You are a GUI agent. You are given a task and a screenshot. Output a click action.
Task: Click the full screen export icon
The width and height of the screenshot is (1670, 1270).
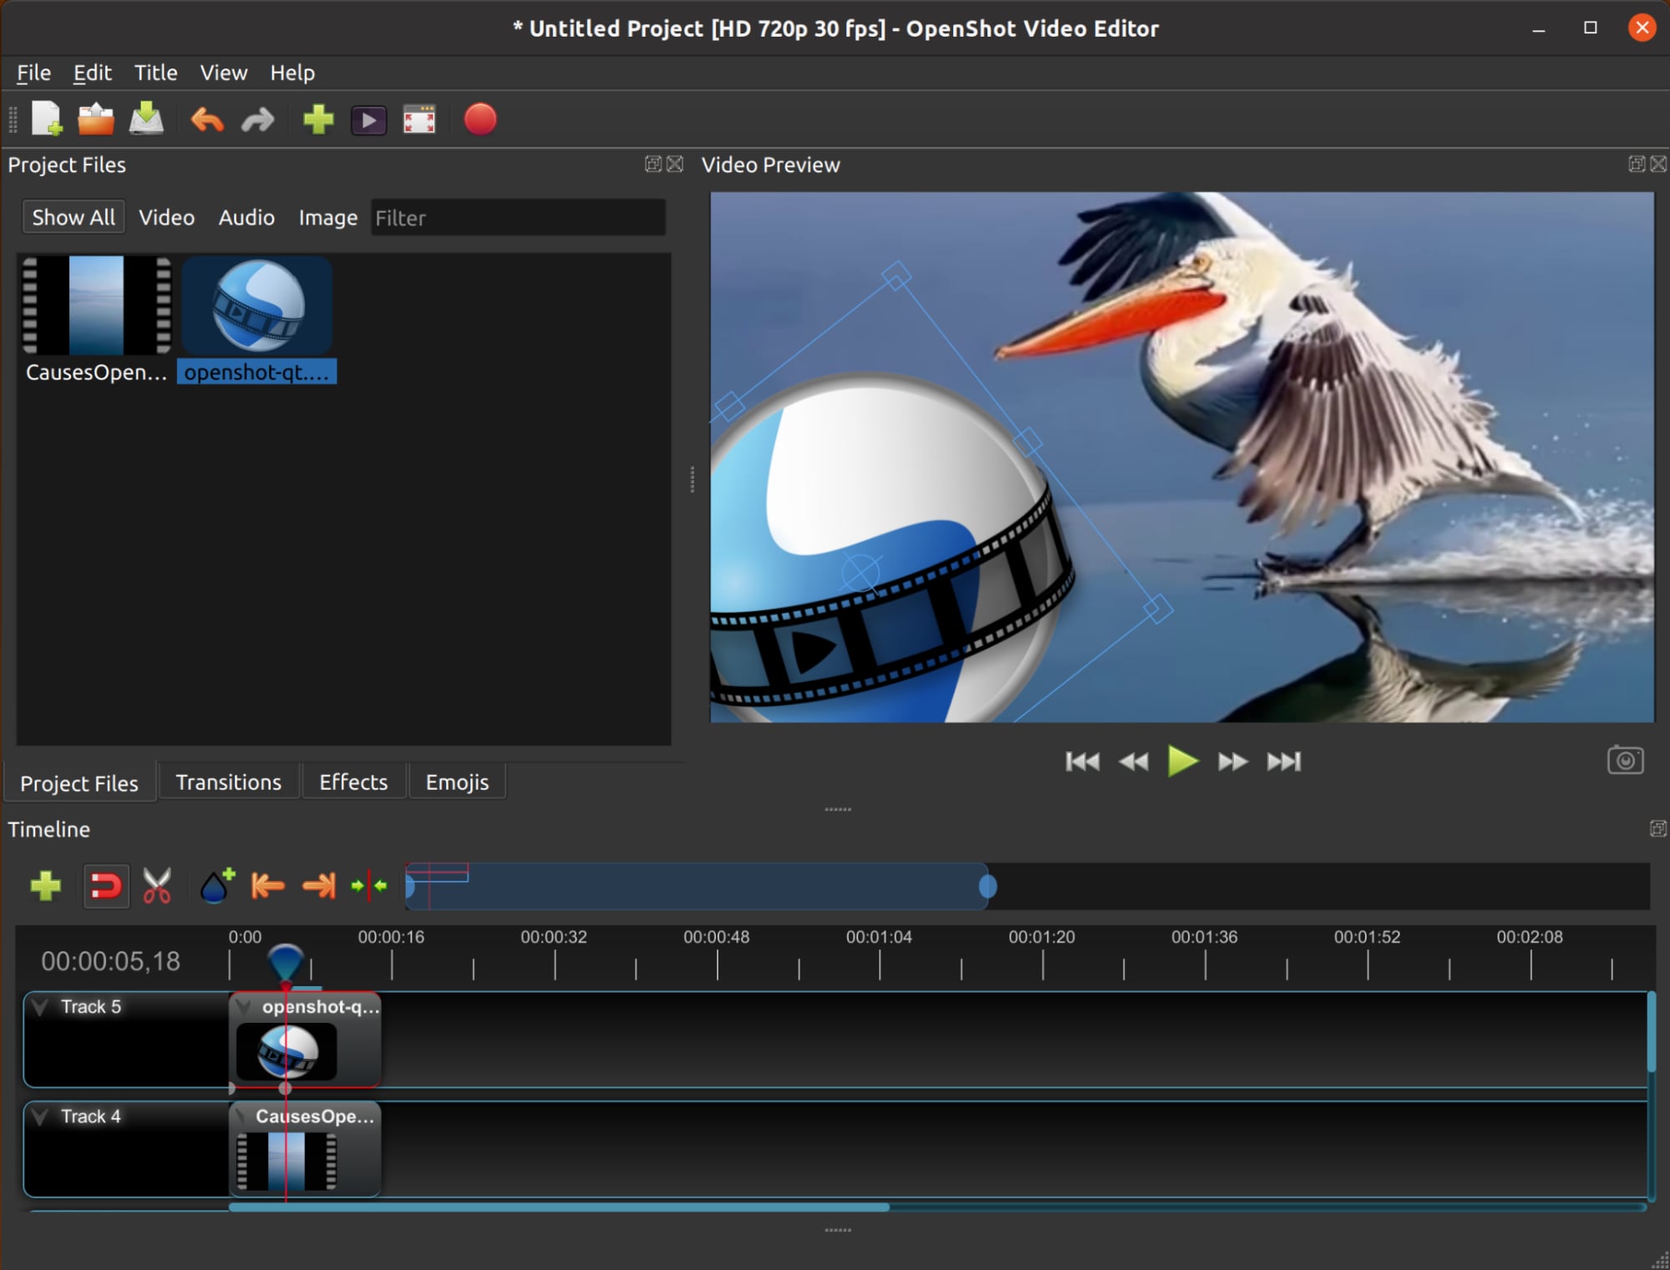(x=418, y=120)
